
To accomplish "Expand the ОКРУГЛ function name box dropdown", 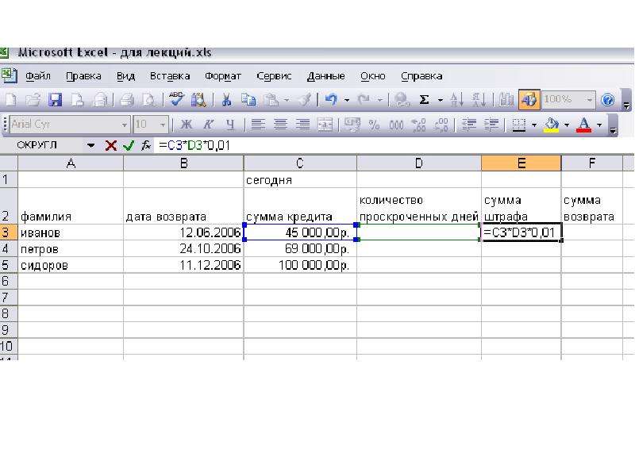I will (x=90, y=145).
